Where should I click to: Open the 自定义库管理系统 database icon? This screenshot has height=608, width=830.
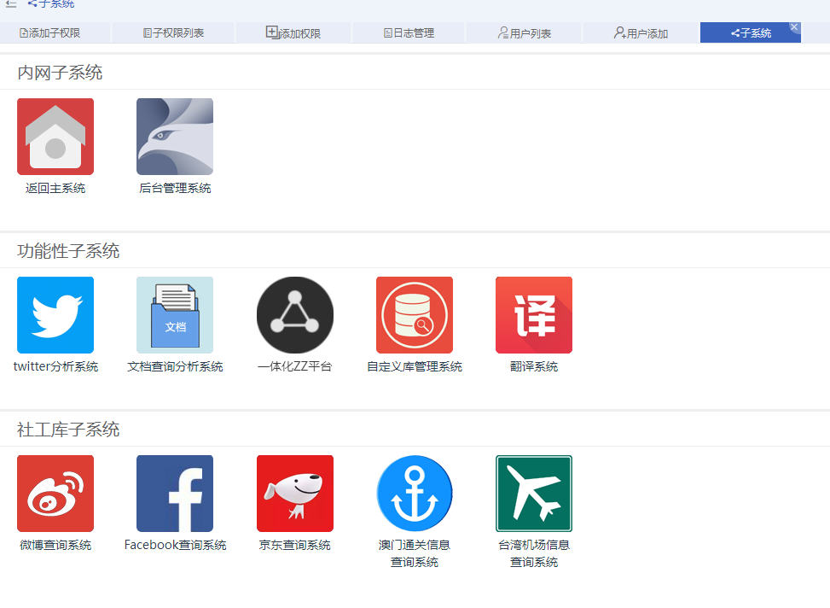[415, 315]
